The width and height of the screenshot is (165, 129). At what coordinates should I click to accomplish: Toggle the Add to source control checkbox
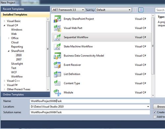click(155, 117)
